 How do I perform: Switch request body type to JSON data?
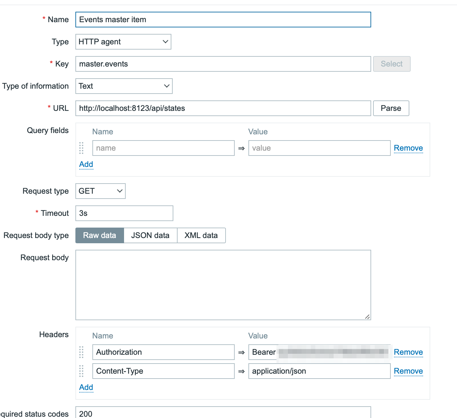point(150,235)
